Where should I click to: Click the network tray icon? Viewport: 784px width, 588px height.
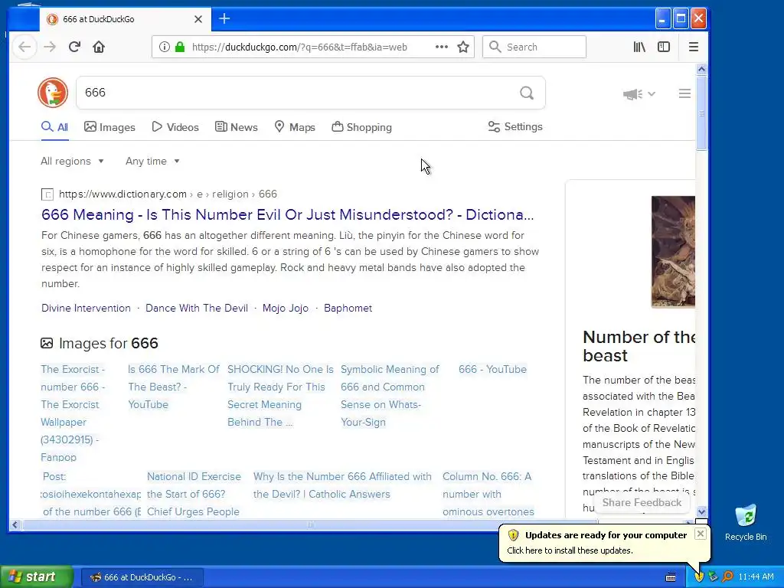(713, 577)
